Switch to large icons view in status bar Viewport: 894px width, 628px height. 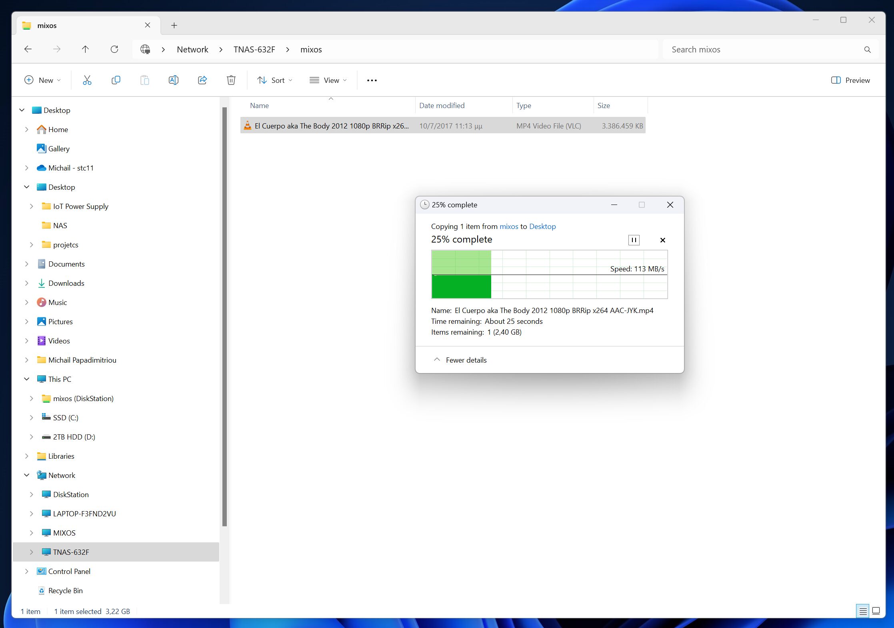point(876,611)
